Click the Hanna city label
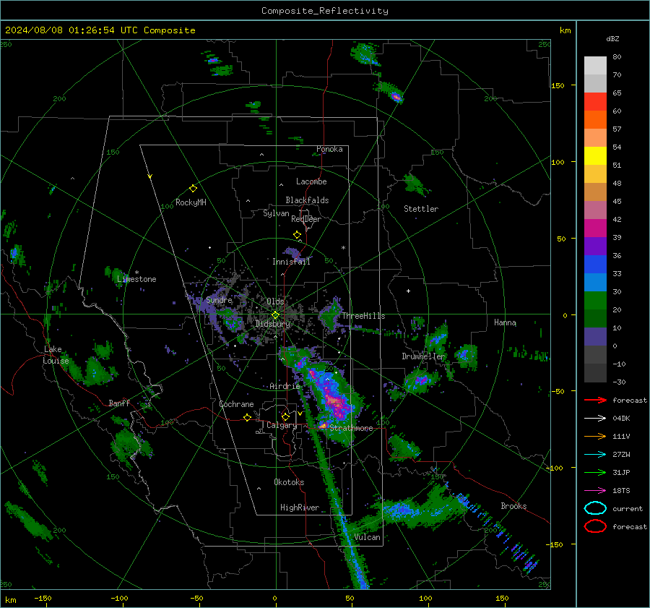Image resolution: width=650 pixels, height=608 pixels. tap(505, 322)
